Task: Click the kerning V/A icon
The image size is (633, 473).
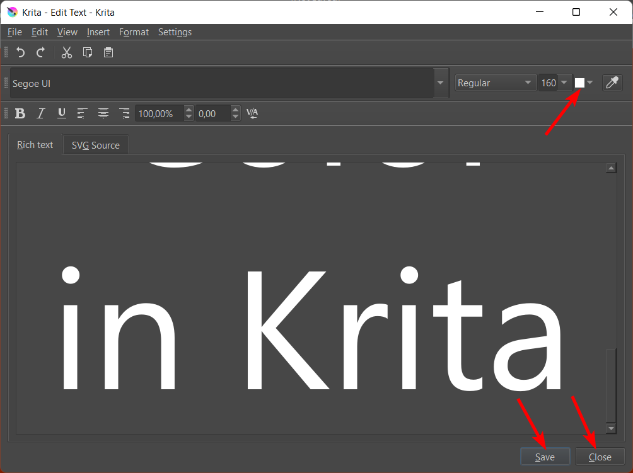Action: point(252,113)
